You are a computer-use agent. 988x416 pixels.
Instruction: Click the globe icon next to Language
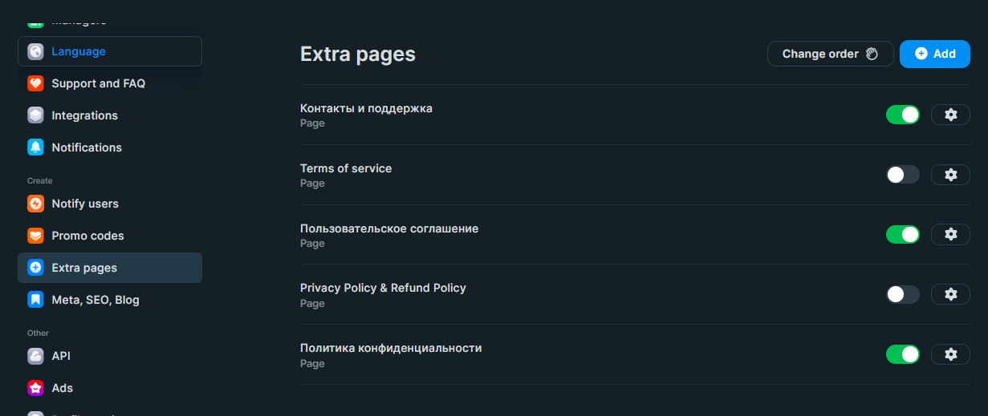click(x=35, y=51)
